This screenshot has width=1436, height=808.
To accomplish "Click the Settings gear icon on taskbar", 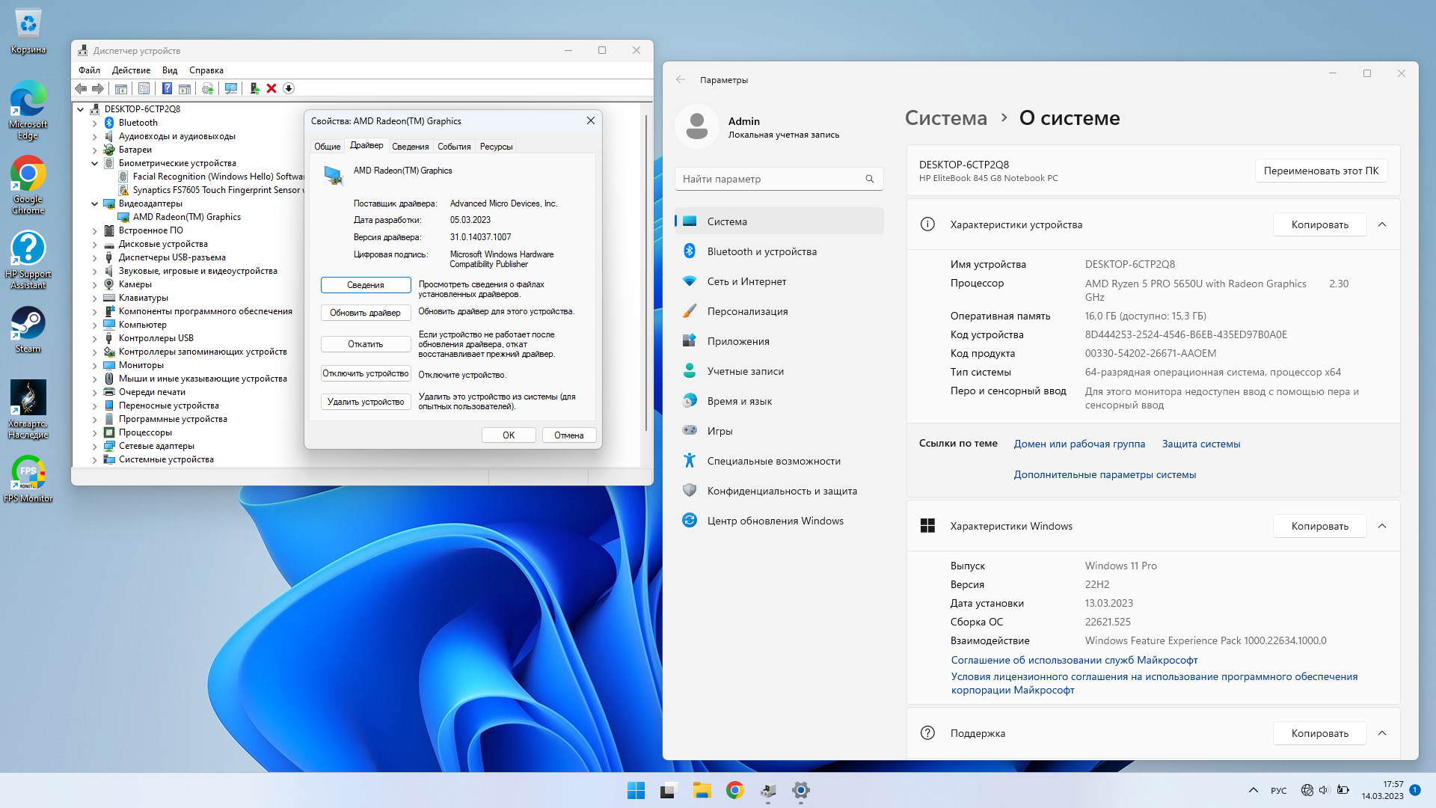I will tap(801, 790).
